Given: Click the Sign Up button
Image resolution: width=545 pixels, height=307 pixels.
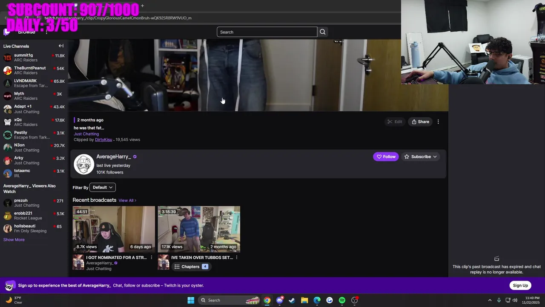Looking at the screenshot, I should click(x=520, y=286).
